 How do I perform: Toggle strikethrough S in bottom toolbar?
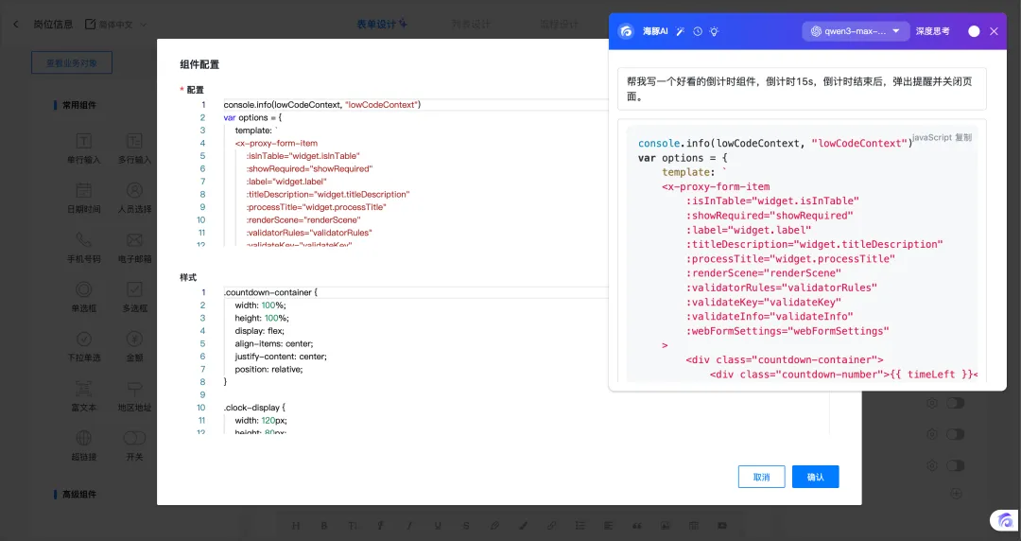tap(466, 525)
